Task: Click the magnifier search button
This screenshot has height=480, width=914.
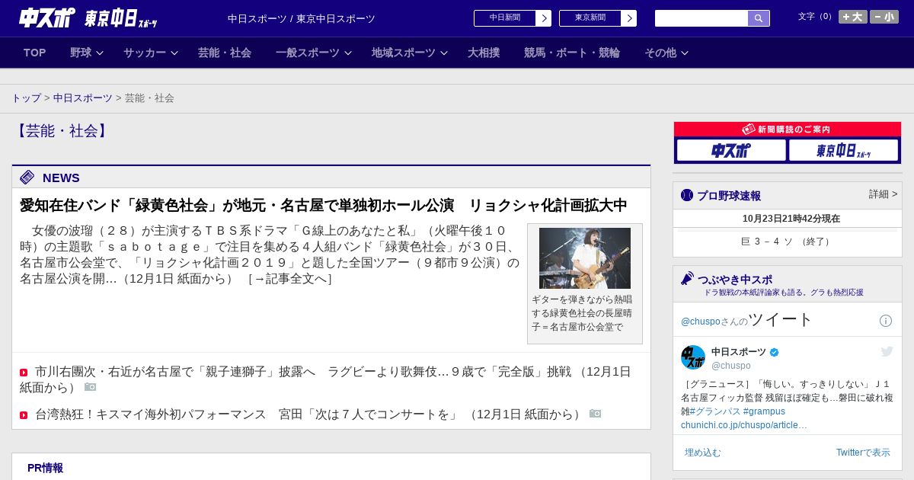Action: [759, 18]
